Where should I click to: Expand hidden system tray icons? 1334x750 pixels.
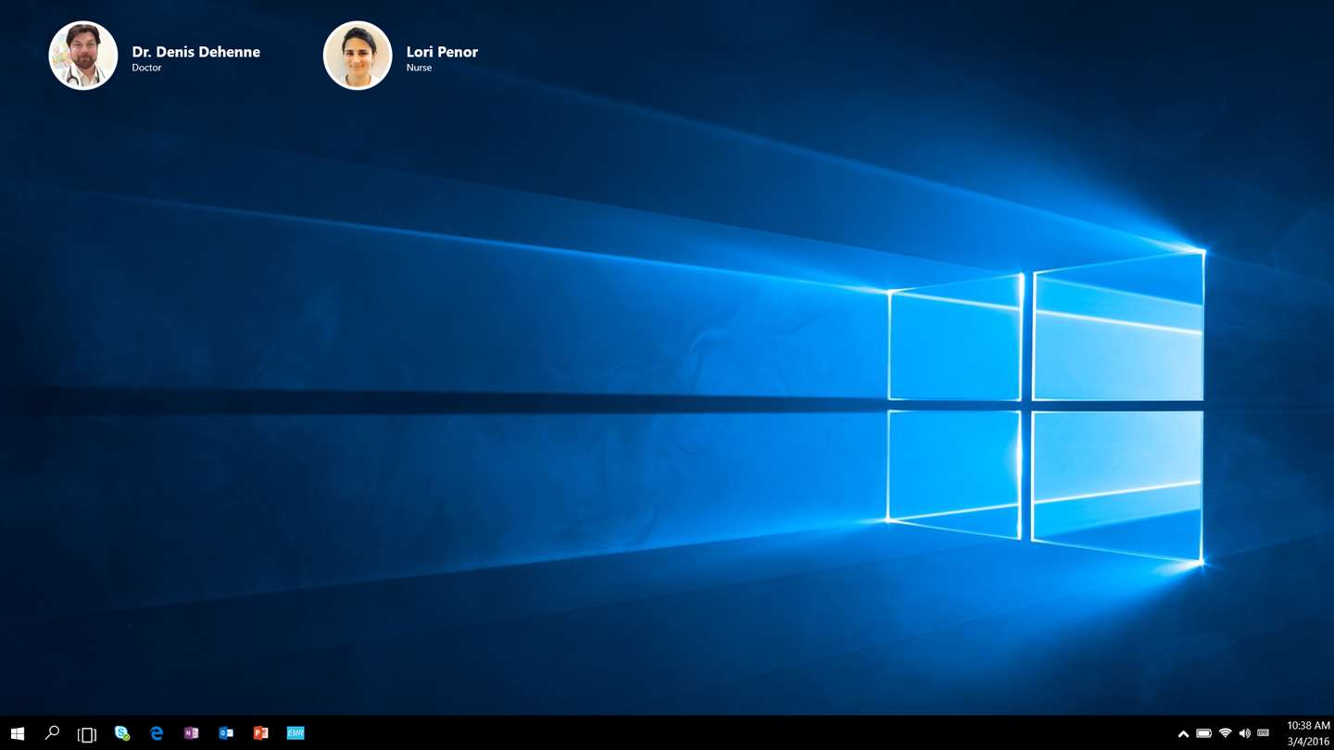pos(1183,733)
